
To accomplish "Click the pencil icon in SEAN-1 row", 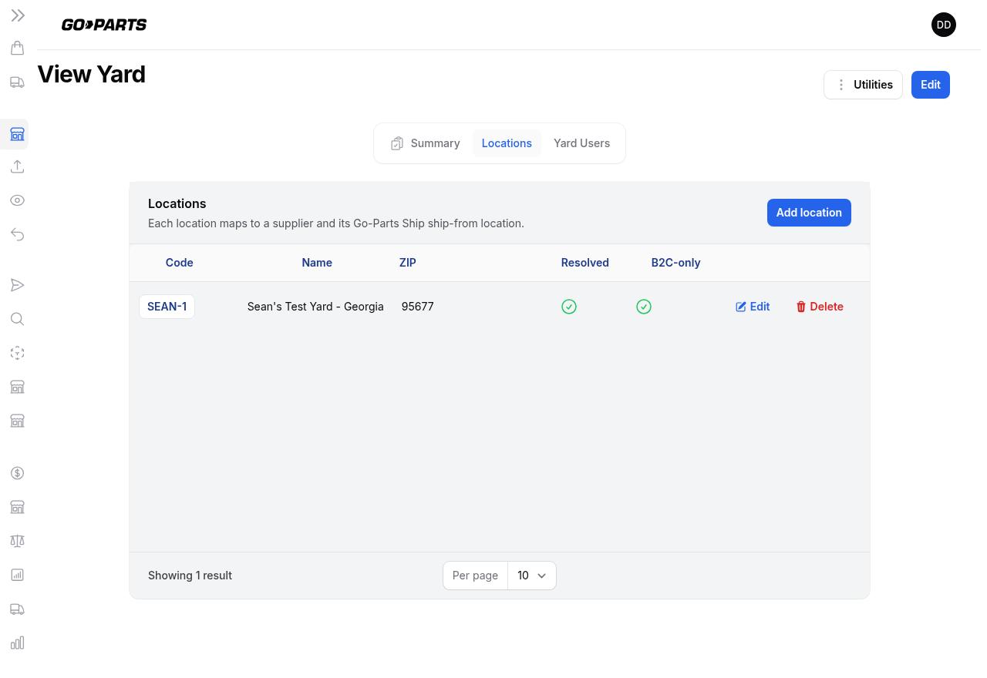I will click(741, 307).
